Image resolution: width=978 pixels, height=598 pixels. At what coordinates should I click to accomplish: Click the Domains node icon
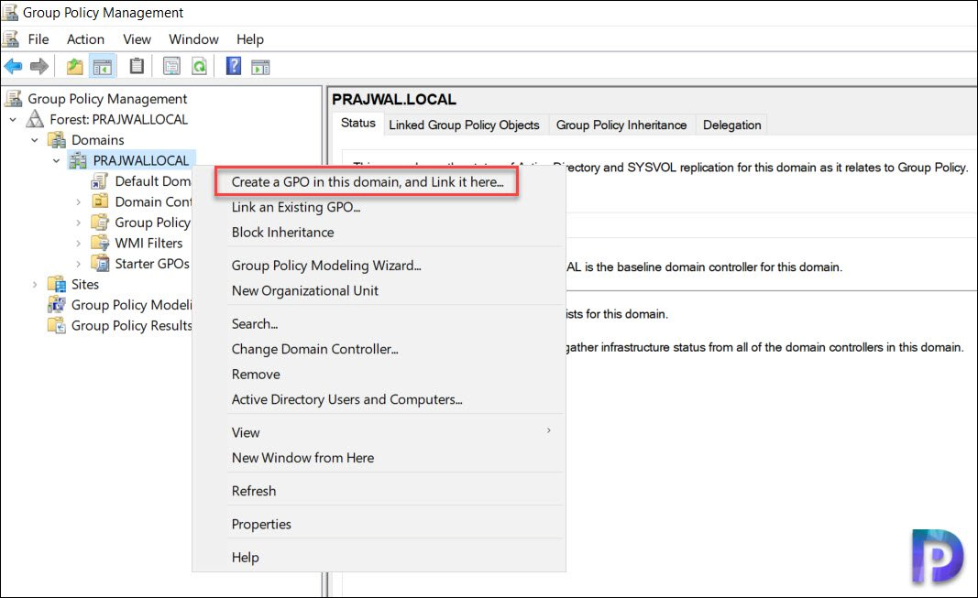click(x=57, y=139)
